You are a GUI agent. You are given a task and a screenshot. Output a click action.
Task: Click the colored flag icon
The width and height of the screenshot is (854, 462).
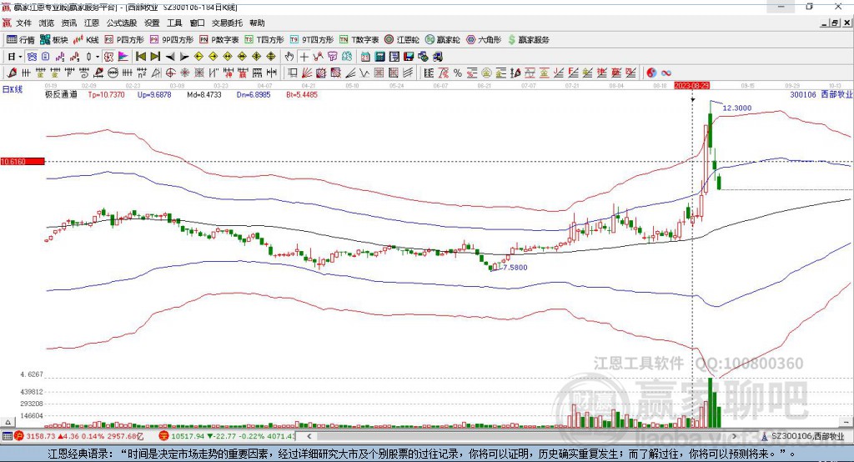(123, 57)
